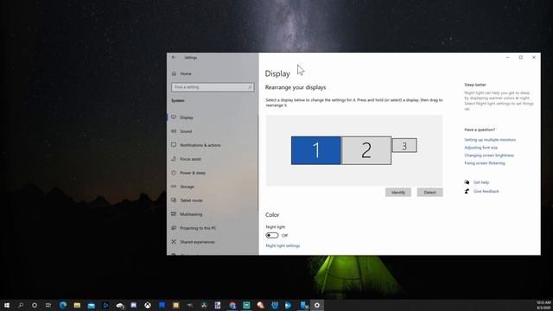This screenshot has height=311, width=553.
Task: Open the Xbox app from the taskbar
Action: point(148,305)
